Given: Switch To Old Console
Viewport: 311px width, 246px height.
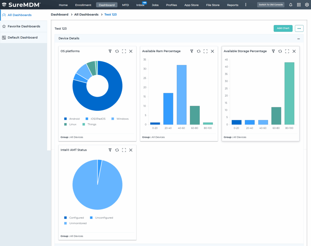Looking at the screenshot, I should tap(270, 5).
